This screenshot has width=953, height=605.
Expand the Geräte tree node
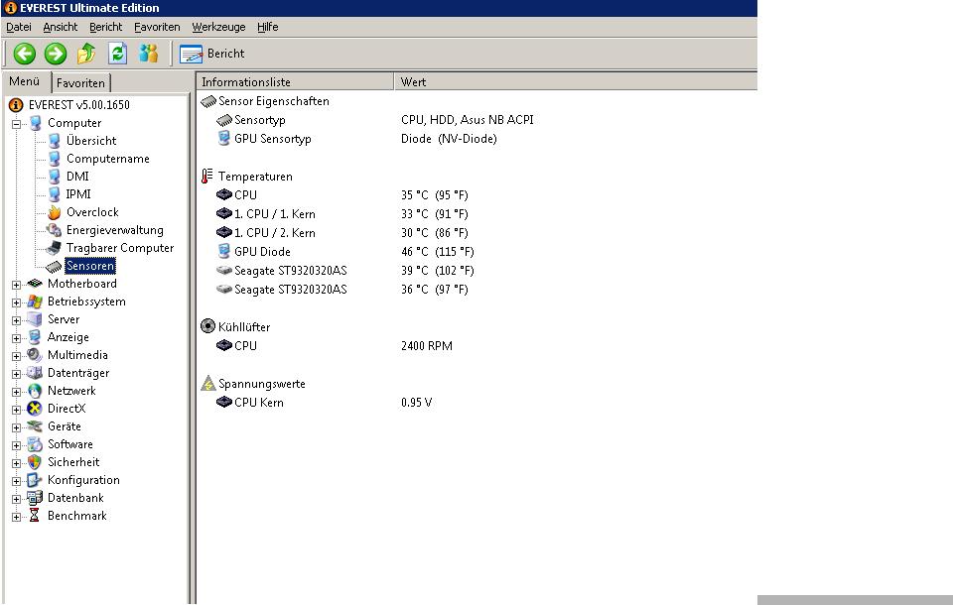click(x=17, y=427)
